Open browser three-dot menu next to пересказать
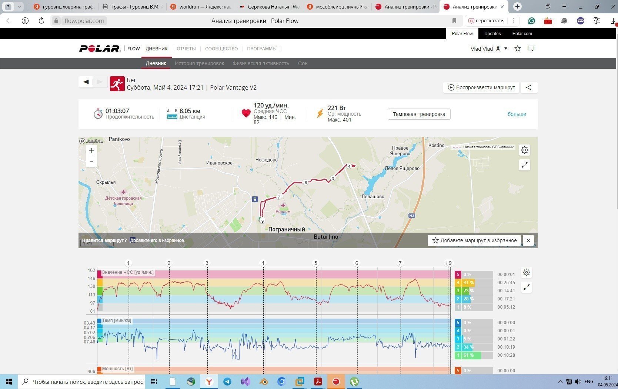The height and width of the screenshot is (389, 618). (514, 21)
